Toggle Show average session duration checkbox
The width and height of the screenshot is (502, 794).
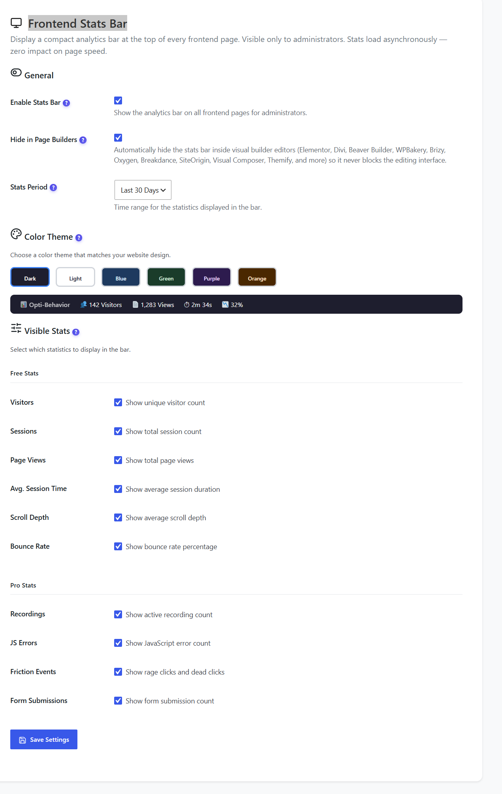(118, 489)
